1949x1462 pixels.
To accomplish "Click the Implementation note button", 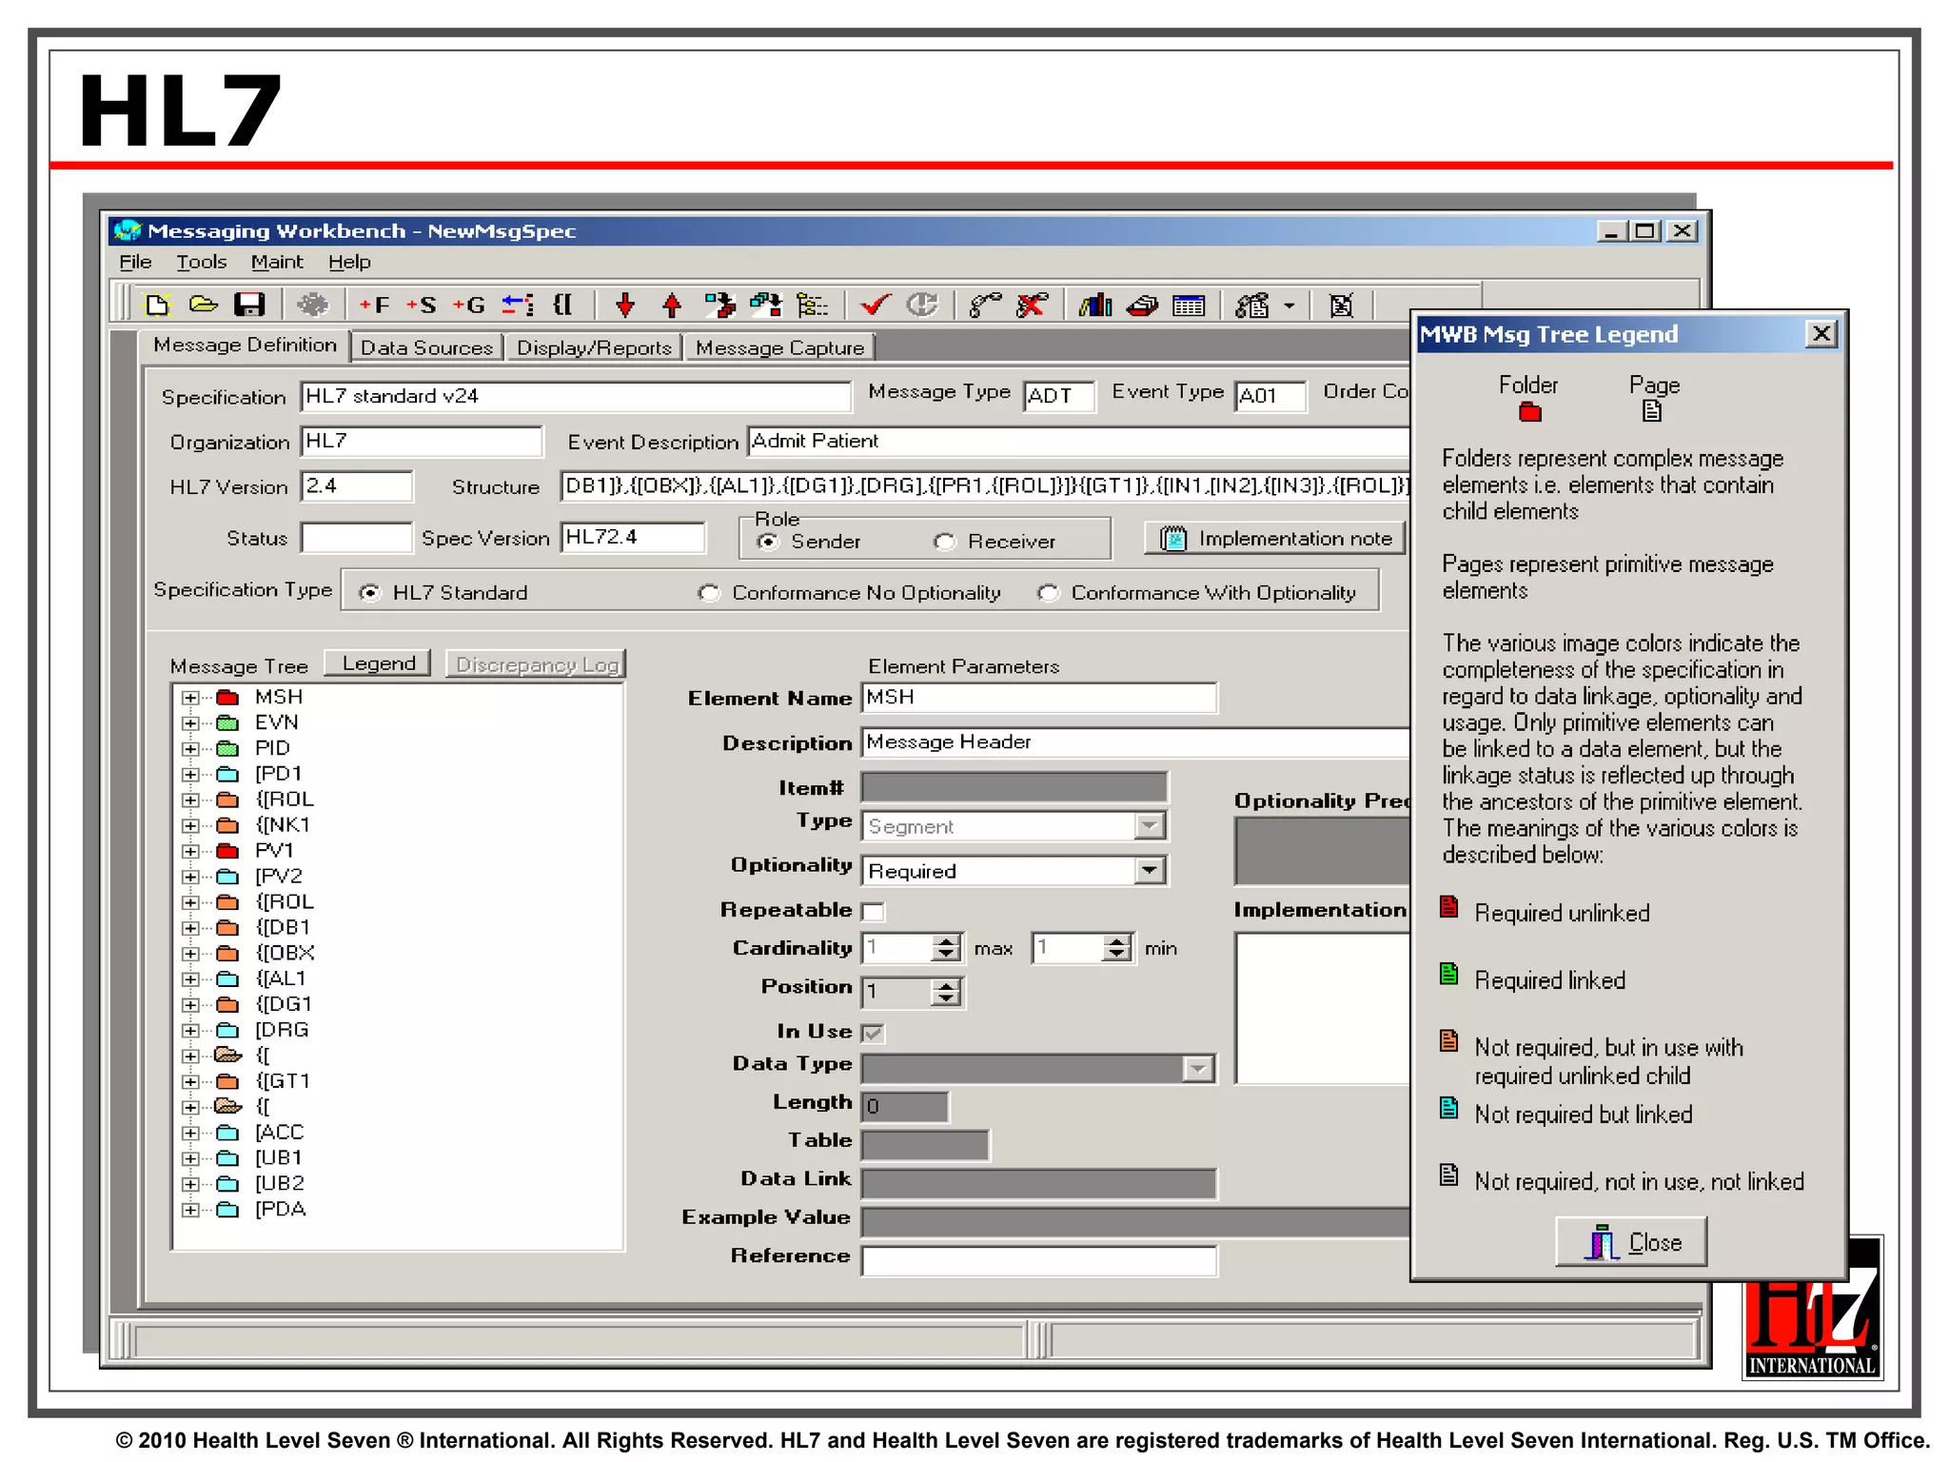I will [1275, 539].
